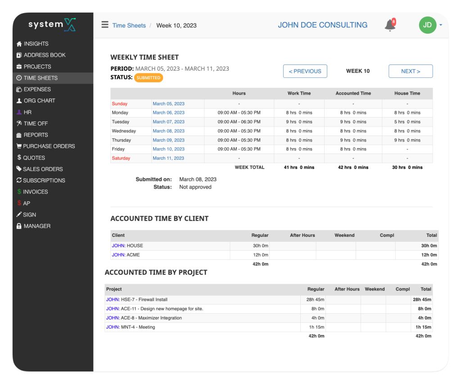Click the orange Submitted status badge
461x384 pixels.
coord(149,78)
